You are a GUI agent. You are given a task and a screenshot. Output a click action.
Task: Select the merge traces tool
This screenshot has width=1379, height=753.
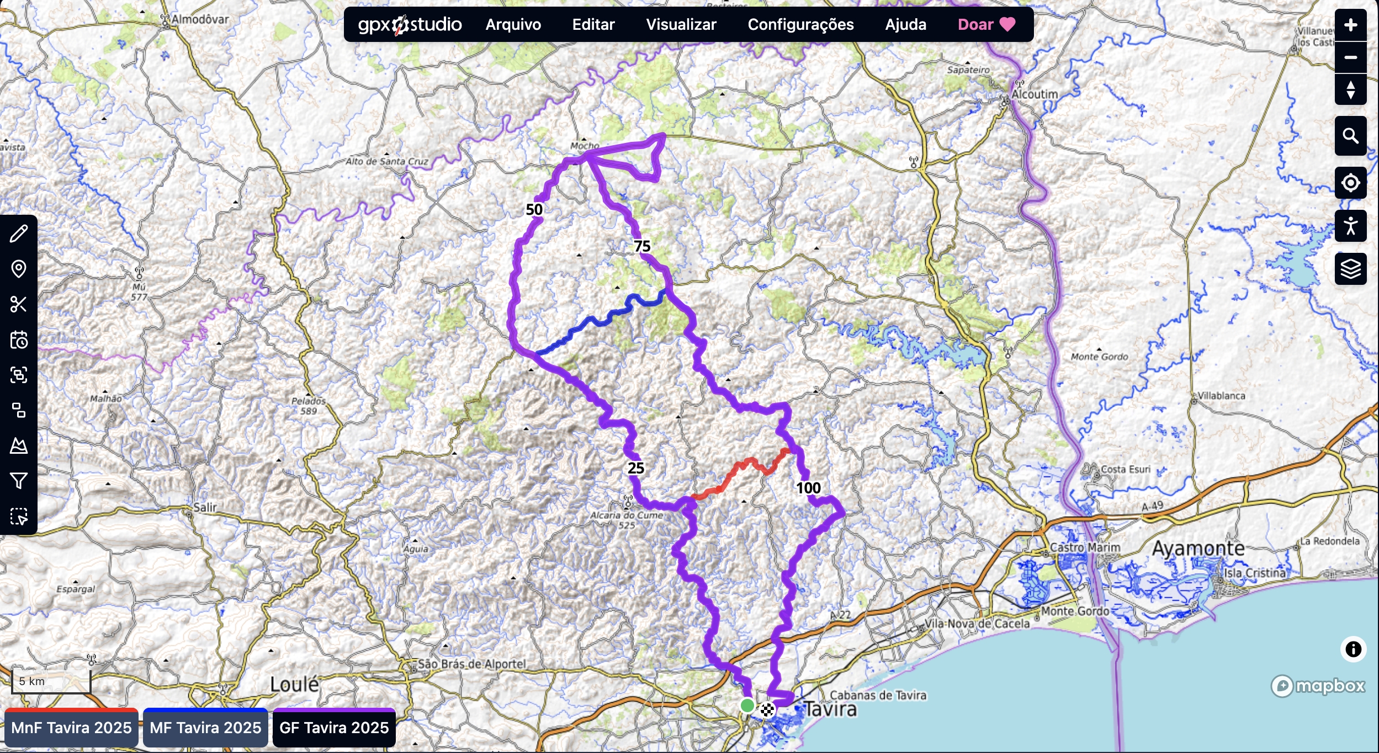(x=19, y=375)
